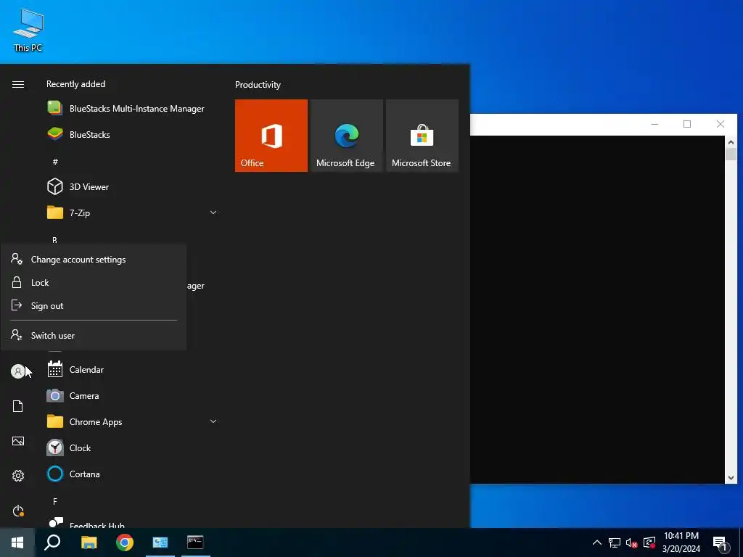Open the Microsoft Edge tile
This screenshot has width=743, height=557.
pos(346,136)
